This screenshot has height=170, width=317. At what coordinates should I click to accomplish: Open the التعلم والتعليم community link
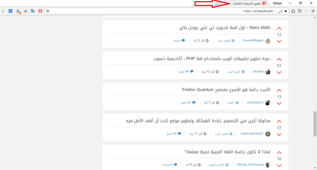pos(219,165)
